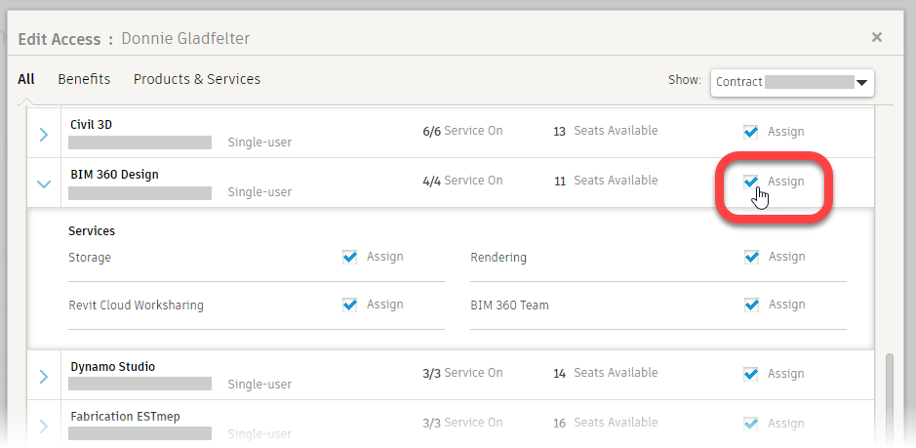
Task: Click the Storage service label
Action: (90, 258)
